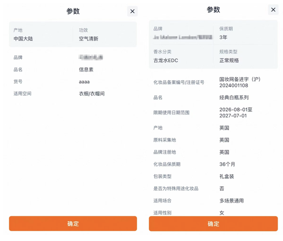Select the registration number 2024001108 text
The width and height of the screenshot is (283, 241).
(x=234, y=85)
